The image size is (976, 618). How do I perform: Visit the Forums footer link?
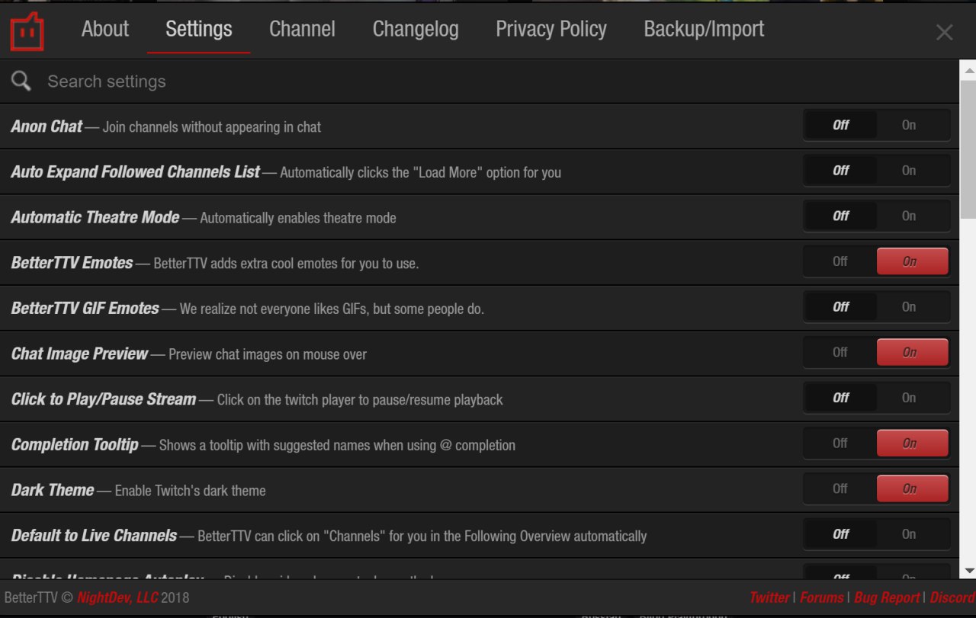(x=821, y=597)
